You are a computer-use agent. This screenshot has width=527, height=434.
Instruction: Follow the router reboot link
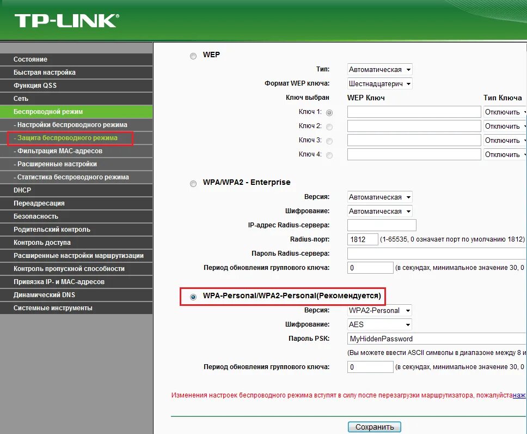[x=519, y=395]
